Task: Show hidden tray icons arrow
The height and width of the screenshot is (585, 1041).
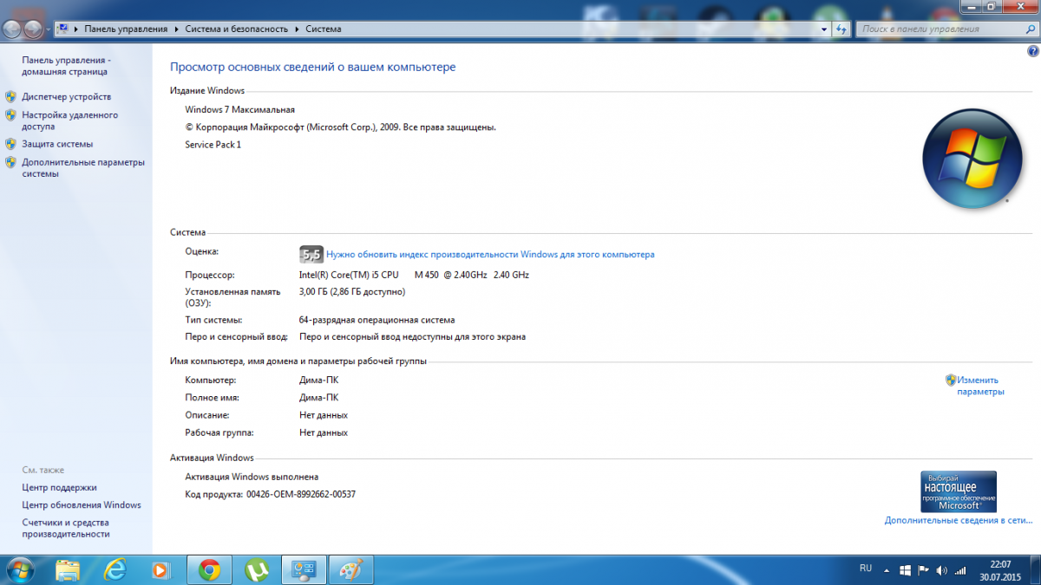Action: tap(887, 570)
